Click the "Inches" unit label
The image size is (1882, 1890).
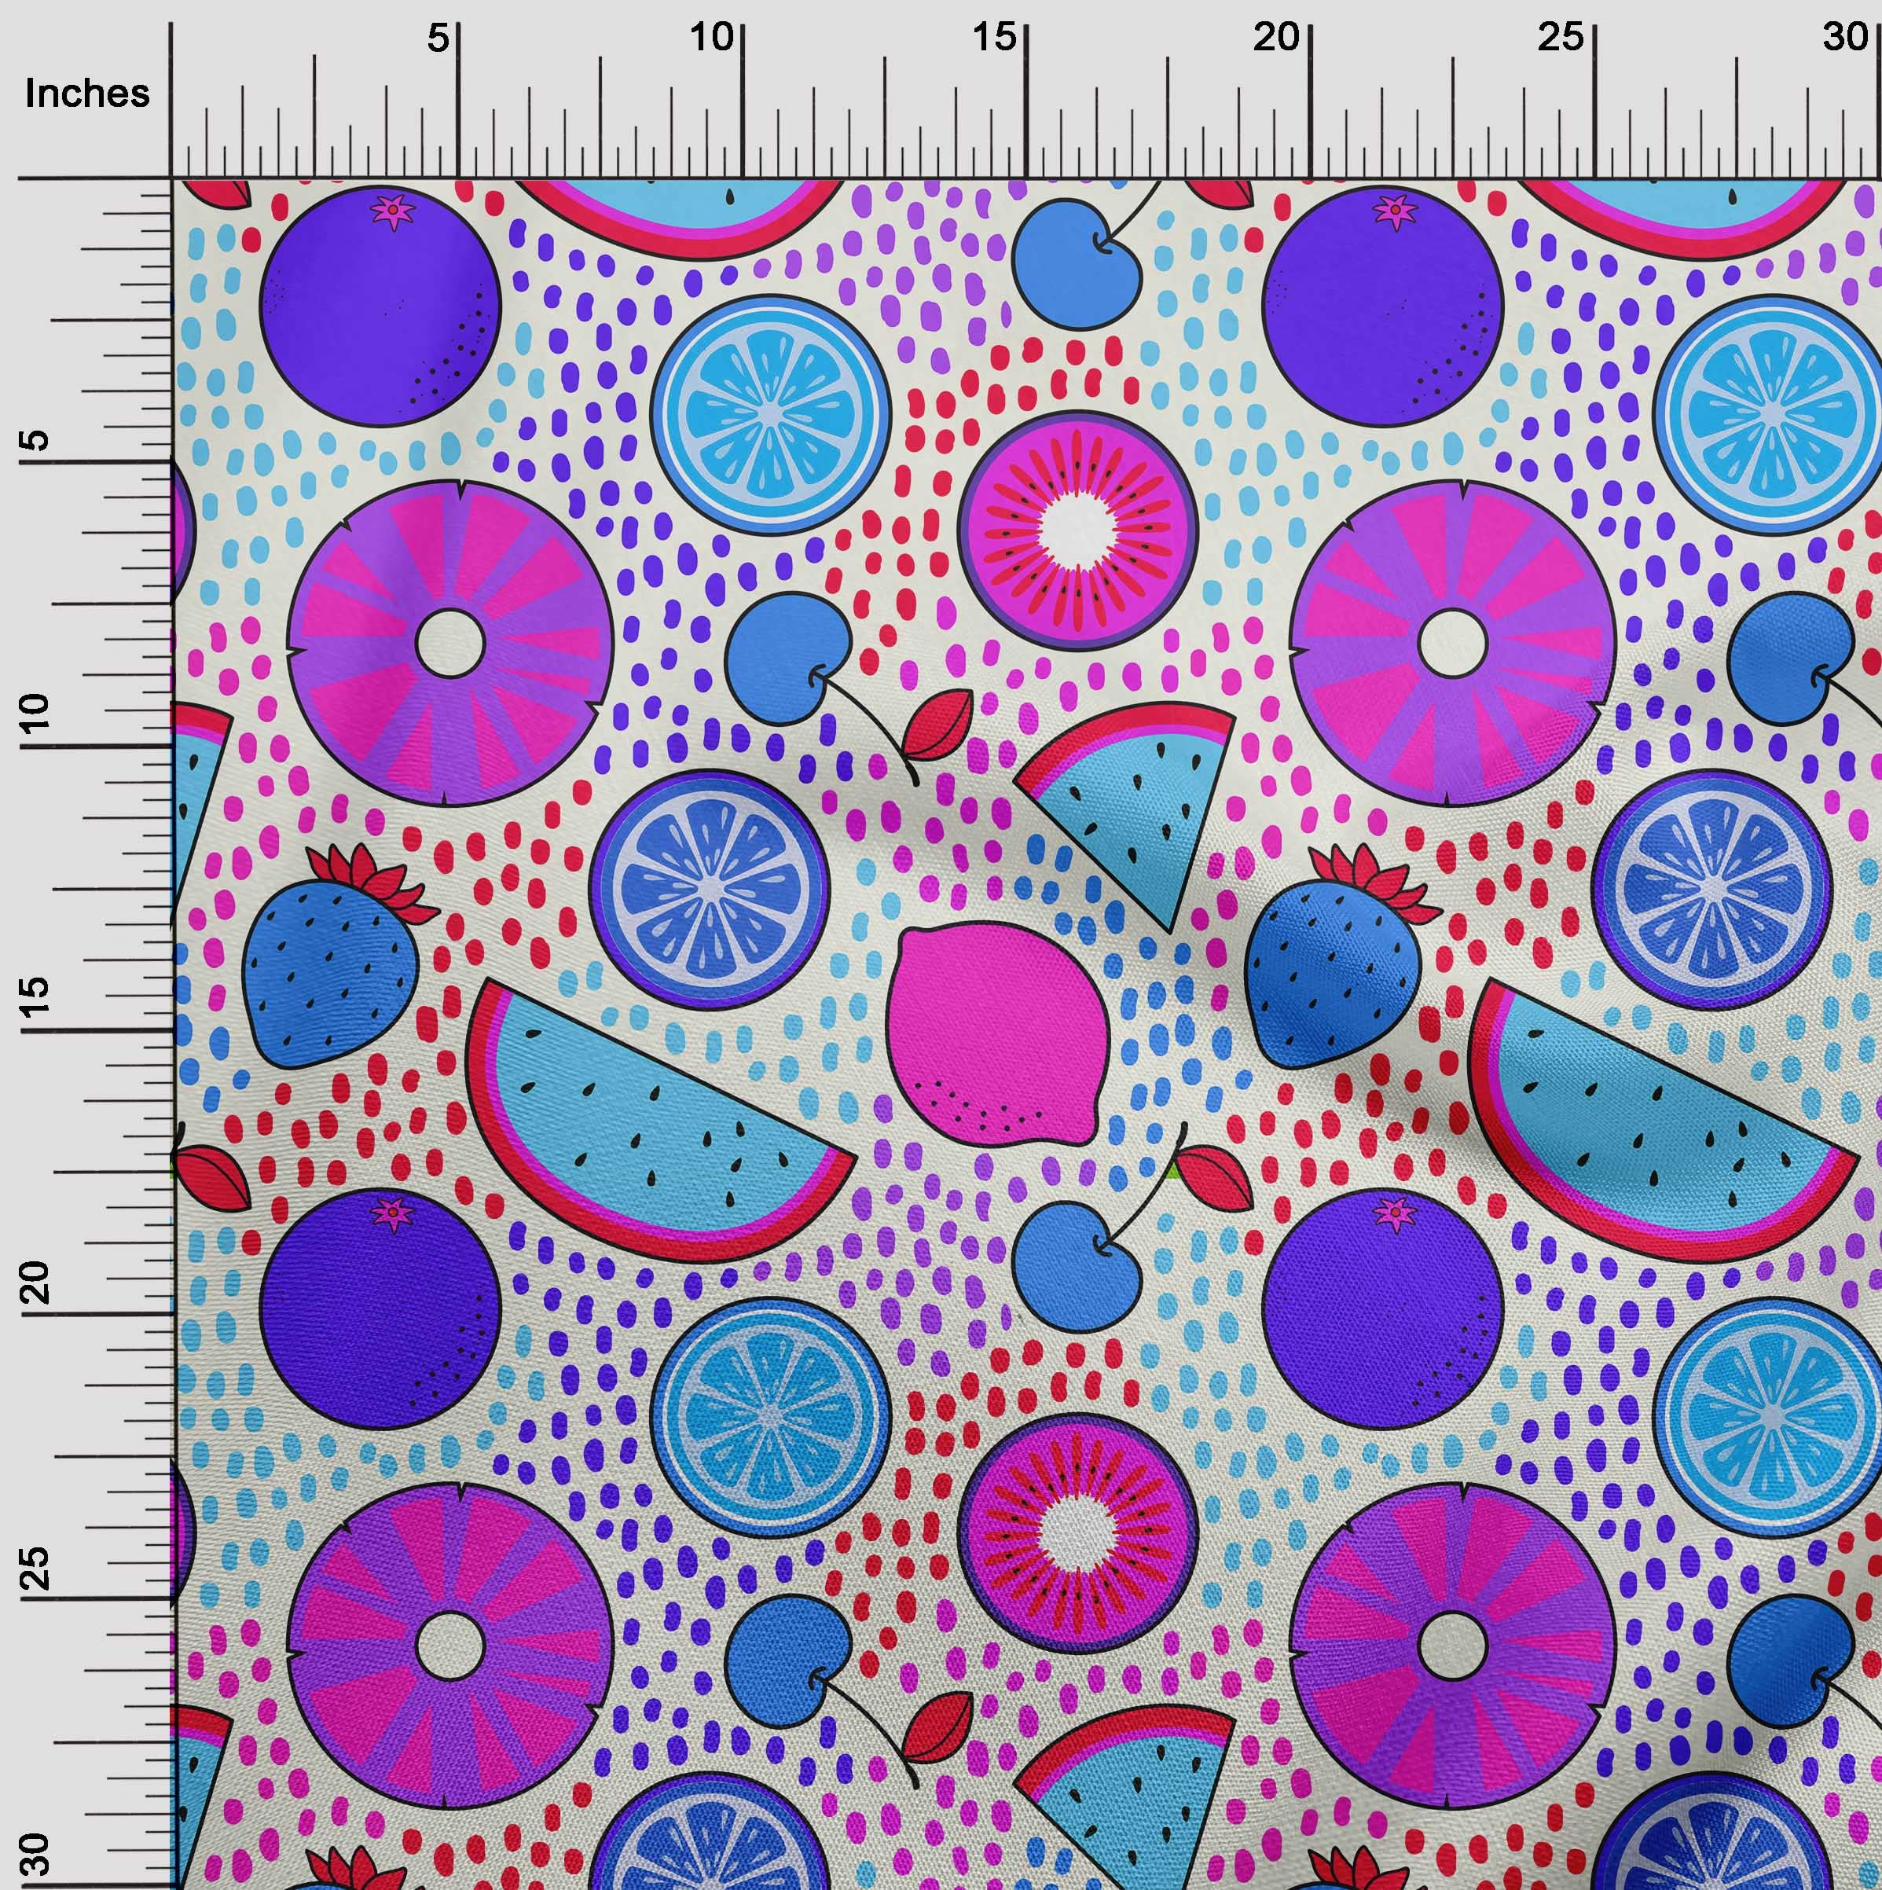[x=88, y=94]
